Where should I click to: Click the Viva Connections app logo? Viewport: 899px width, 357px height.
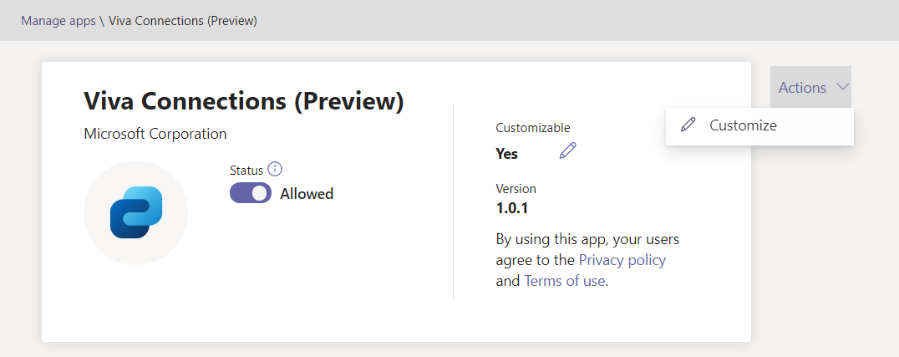click(x=136, y=212)
